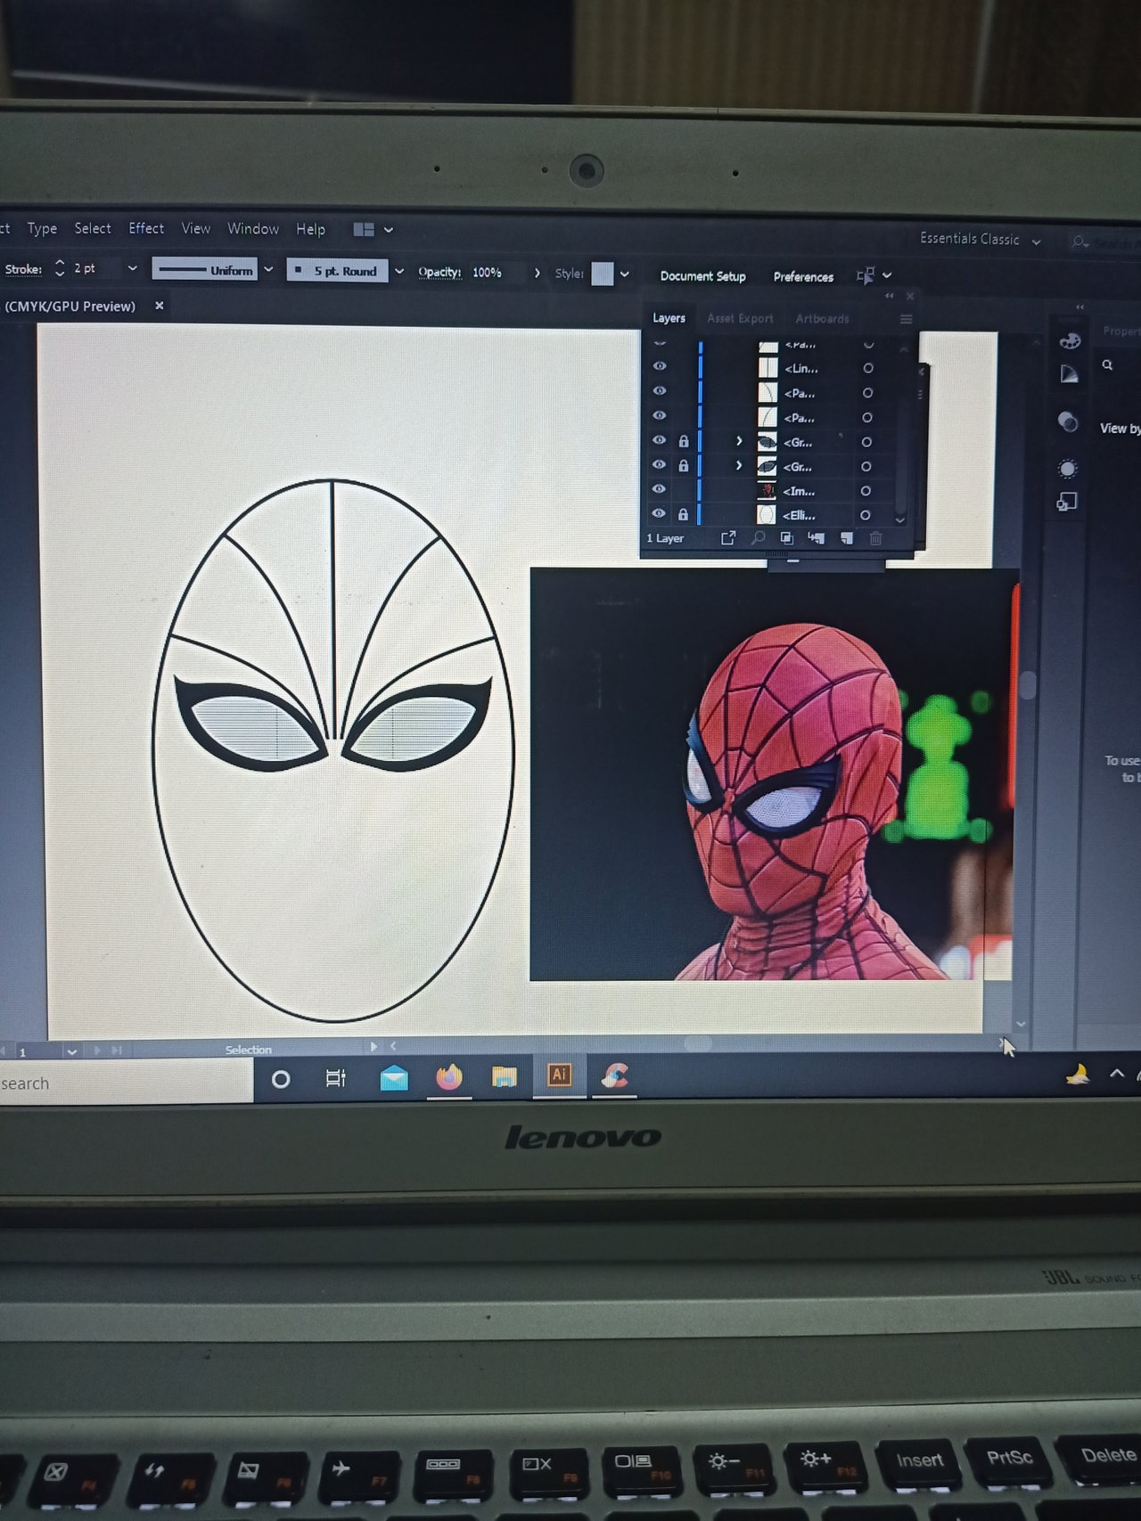Click the Make/Release Clipping Mask icon
1141x1521 pixels.
pos(786,537)
